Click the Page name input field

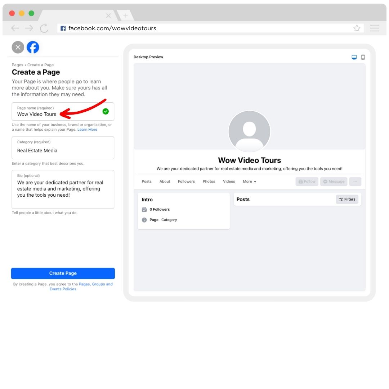click(x=63, y=112)
